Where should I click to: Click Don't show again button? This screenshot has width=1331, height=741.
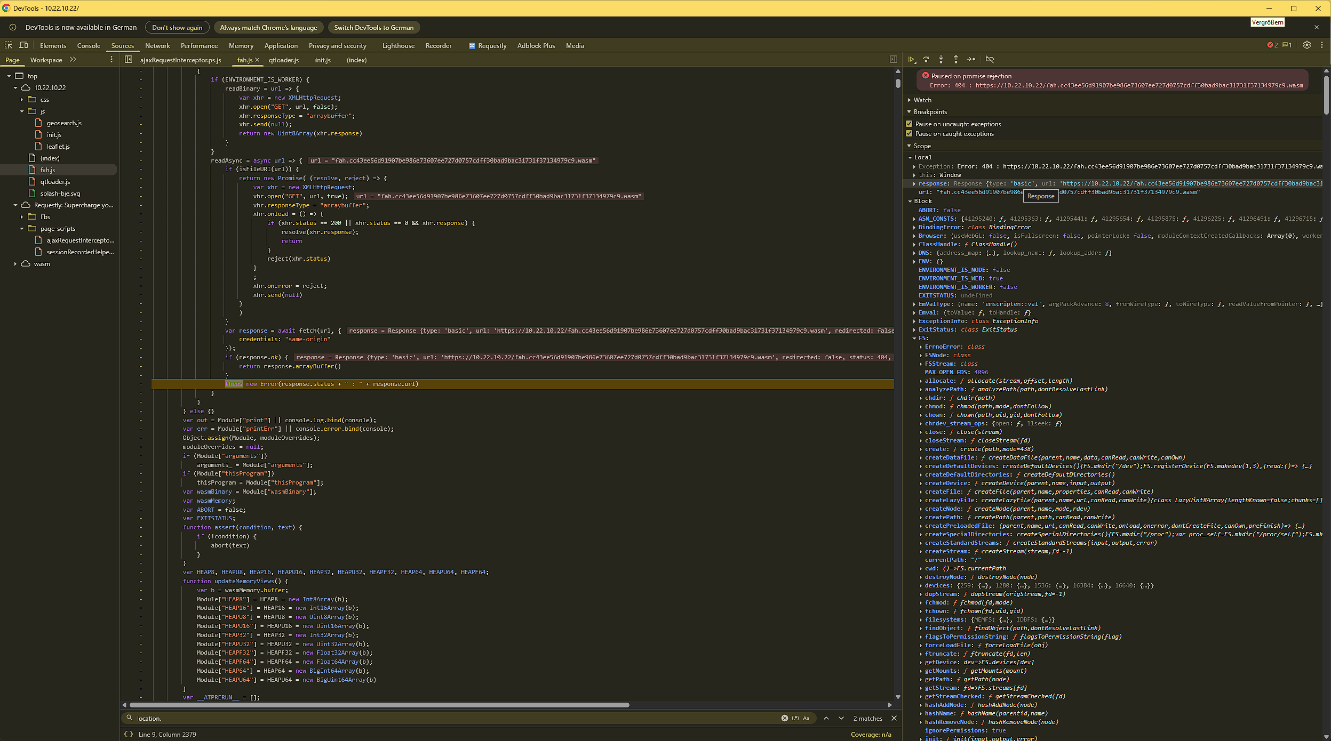tap(177, 28)
